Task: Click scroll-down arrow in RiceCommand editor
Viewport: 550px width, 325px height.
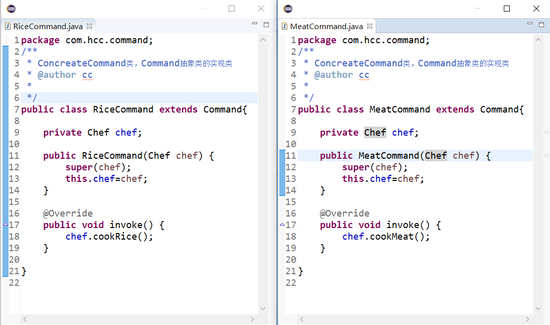Action: pos(263,308)
